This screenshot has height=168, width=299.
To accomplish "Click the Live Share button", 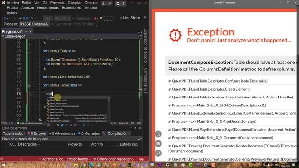I will coord(130,18).
